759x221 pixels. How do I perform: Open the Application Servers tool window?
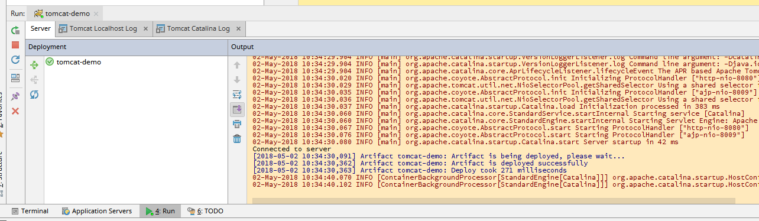97,211
